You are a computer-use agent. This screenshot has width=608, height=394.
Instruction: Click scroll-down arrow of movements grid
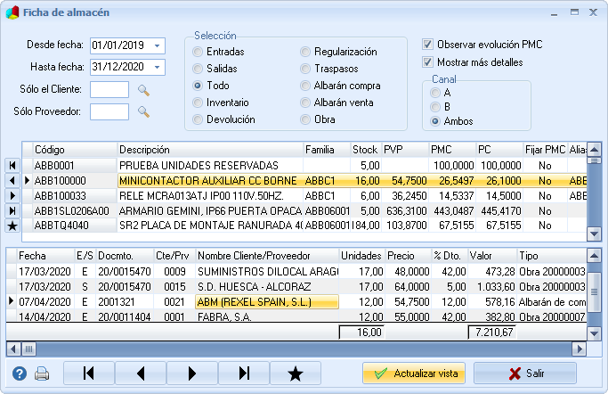[594, 333]
